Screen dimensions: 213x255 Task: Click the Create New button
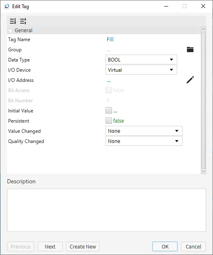pos(83,246)
